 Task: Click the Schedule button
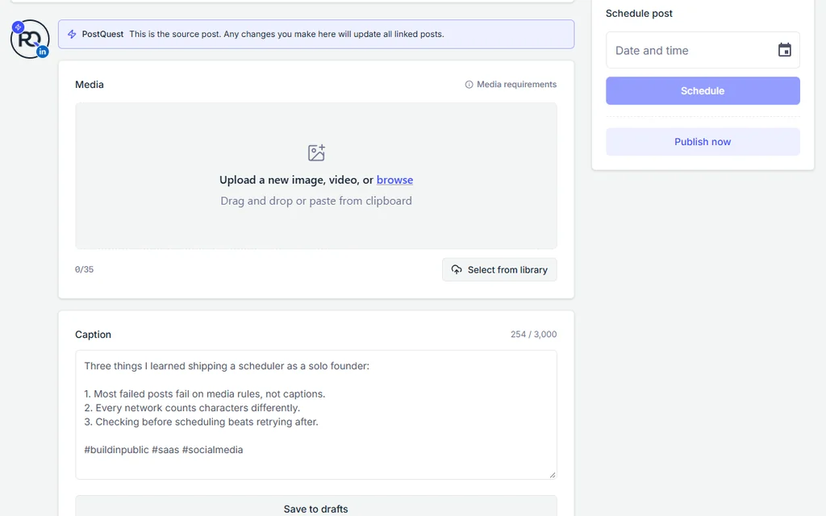703,90
